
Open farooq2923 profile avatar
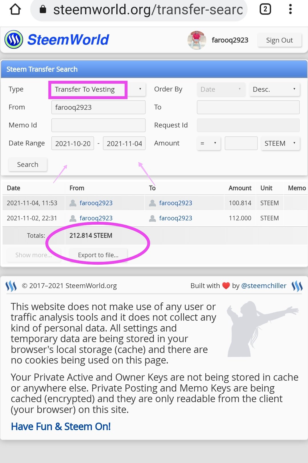tap(197, 40)
